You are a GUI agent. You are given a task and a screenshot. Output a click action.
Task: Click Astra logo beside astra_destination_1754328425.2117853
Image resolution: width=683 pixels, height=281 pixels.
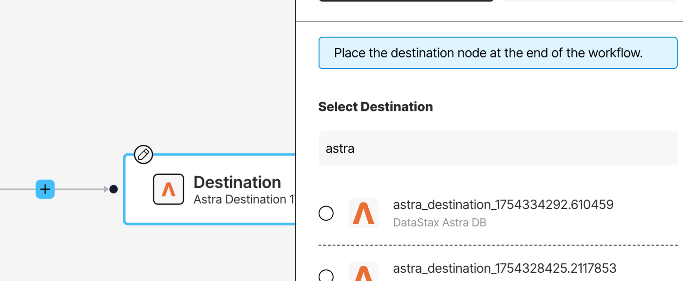pos(363,272)
